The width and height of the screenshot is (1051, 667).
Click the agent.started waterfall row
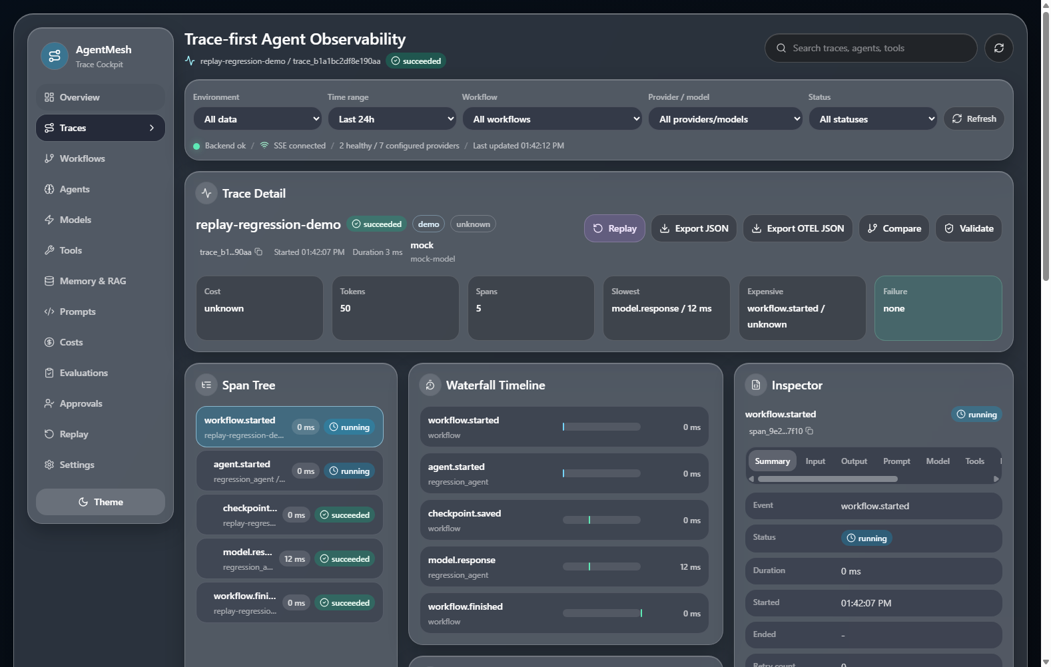[x=564, y=473]
